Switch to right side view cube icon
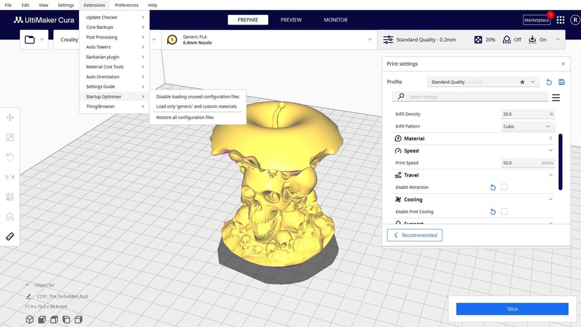 point(78,319)
